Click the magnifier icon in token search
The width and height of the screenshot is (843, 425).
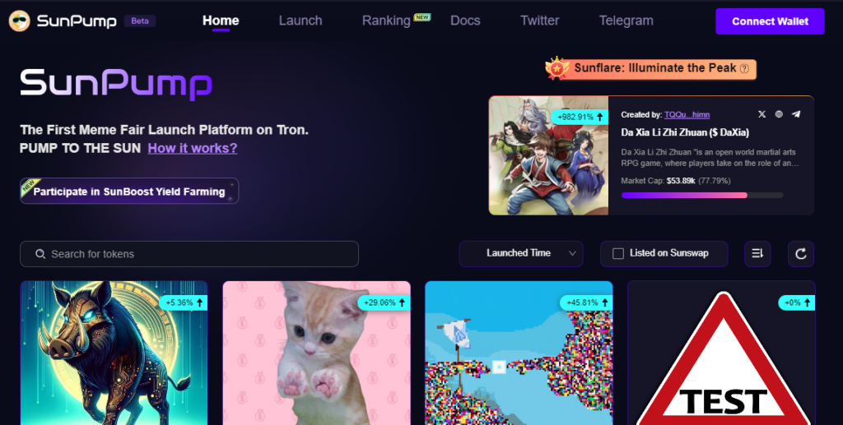pos(40,254)
